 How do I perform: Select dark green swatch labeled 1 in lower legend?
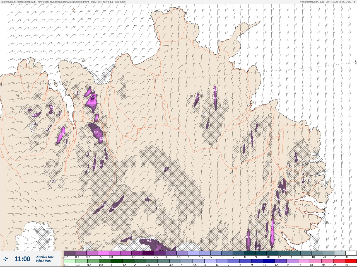pyautogui.click(x=116, y=261)
